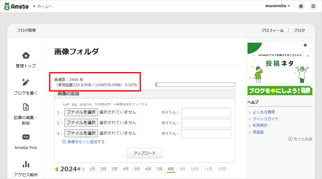Click the ホームへ link
Viewport: 322px width, 179px height.
(x=44, y=6)
